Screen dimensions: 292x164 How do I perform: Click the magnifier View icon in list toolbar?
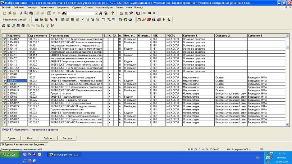click(13, 26)
